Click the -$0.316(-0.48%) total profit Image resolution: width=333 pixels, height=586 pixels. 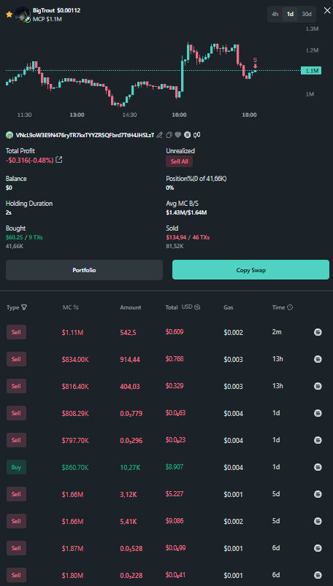29,160
